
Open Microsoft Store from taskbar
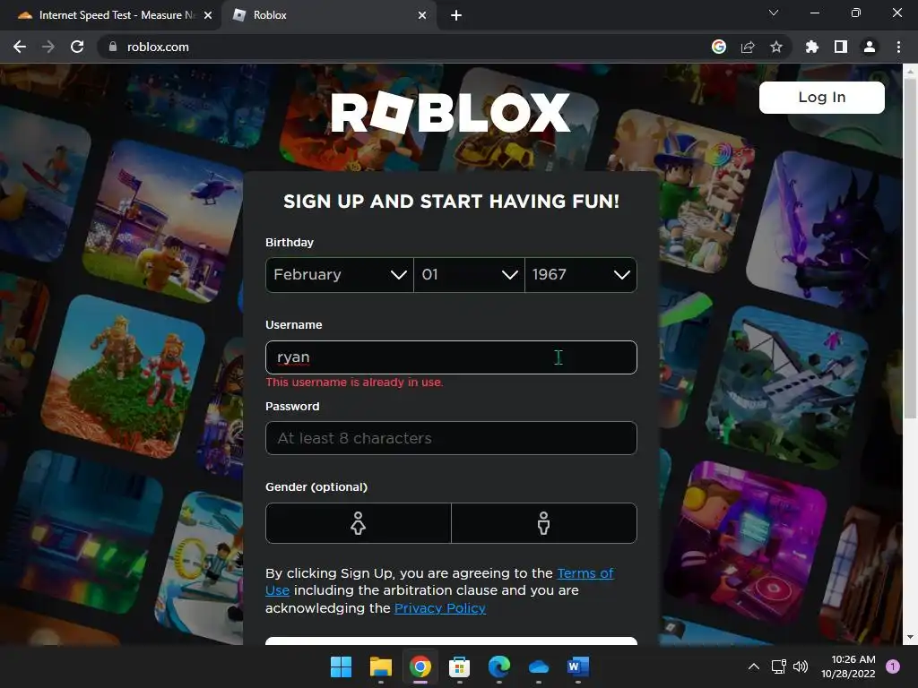pos(460,666)
